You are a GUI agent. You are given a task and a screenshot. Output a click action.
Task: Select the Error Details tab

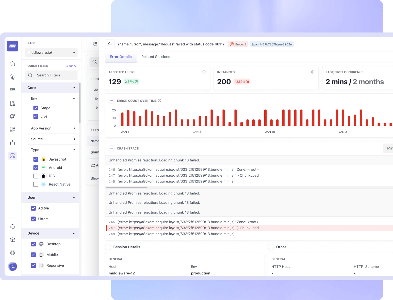[x=121, y=57]
